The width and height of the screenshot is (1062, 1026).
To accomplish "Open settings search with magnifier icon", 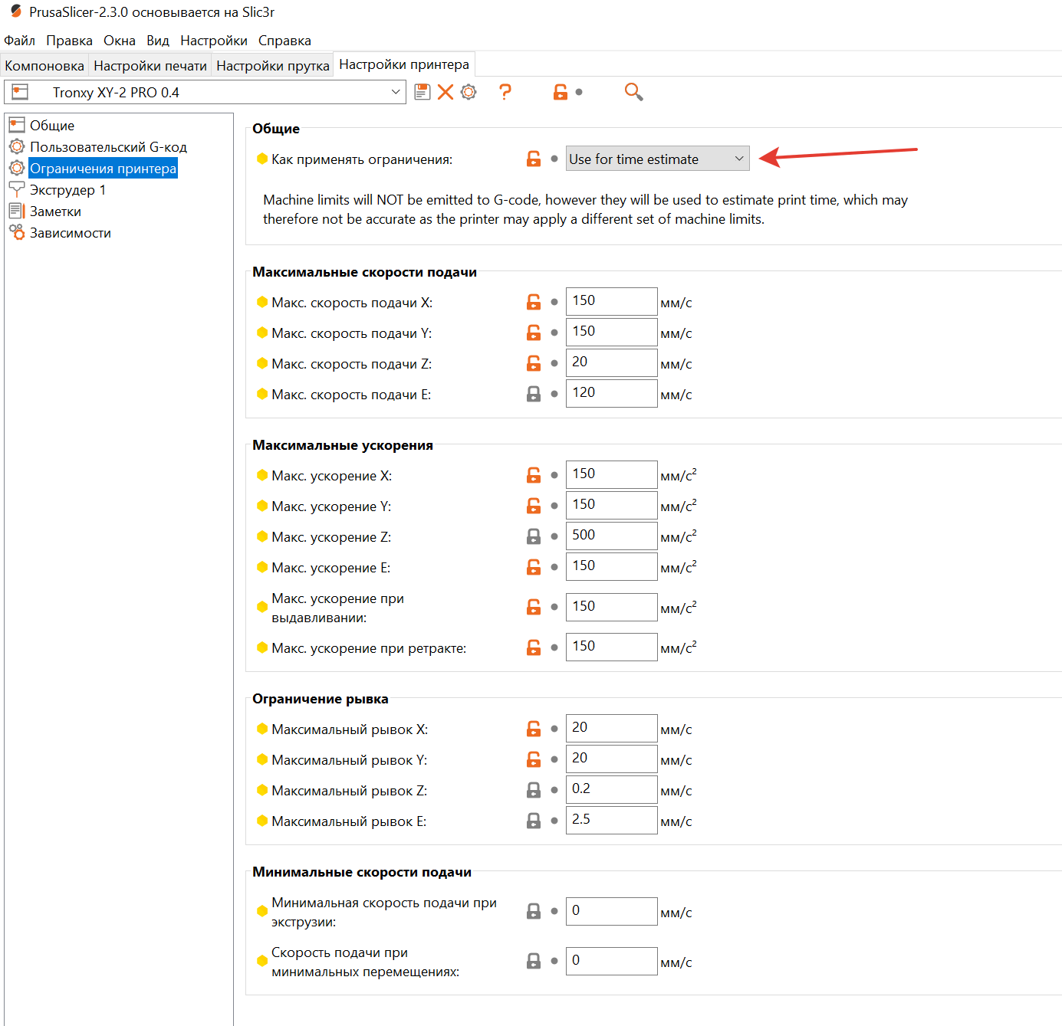I will coord(633,92).
